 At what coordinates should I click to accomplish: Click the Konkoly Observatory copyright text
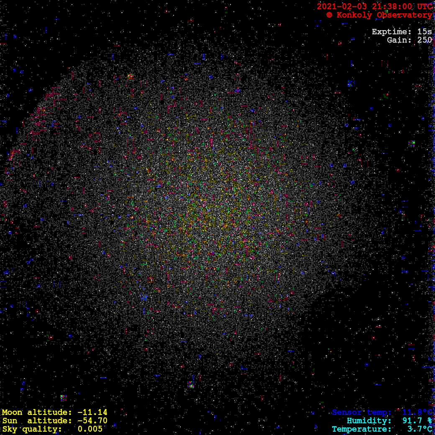coord(379,15)
